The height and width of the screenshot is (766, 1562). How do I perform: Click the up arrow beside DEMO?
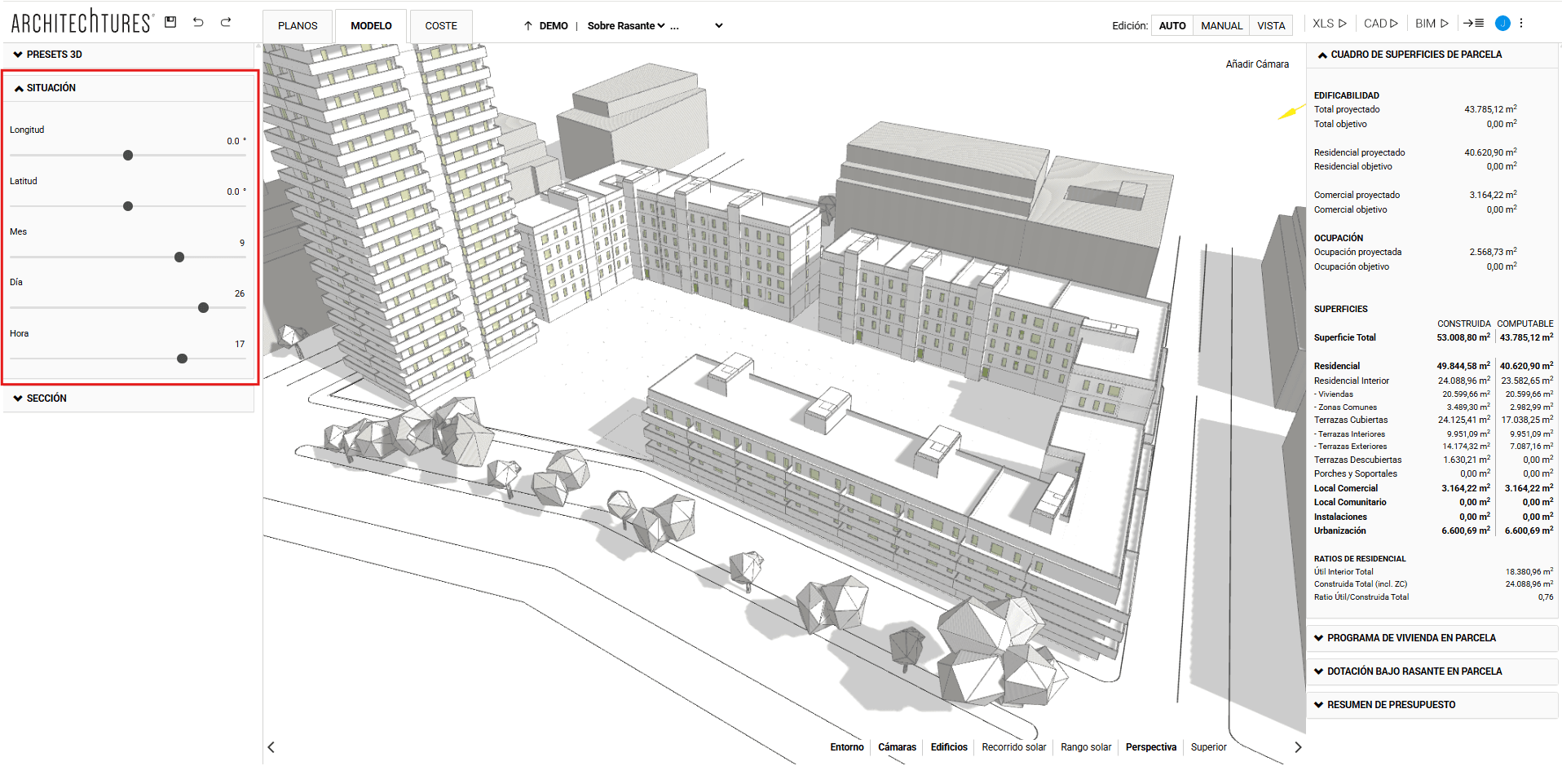point(528,26)
